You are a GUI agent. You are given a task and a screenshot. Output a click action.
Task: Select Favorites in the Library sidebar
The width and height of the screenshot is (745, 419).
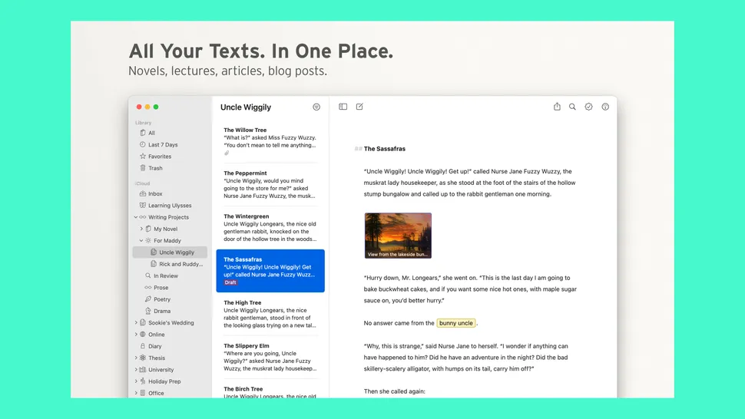coord(160,157)
